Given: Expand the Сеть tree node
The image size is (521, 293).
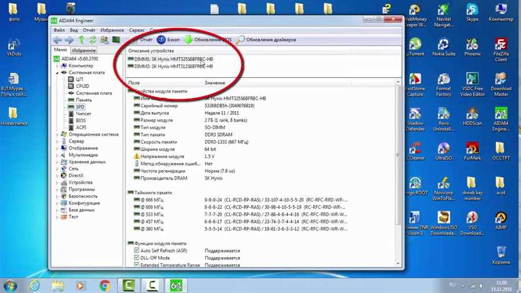Looking at the screenshot, I should [57, 169].
